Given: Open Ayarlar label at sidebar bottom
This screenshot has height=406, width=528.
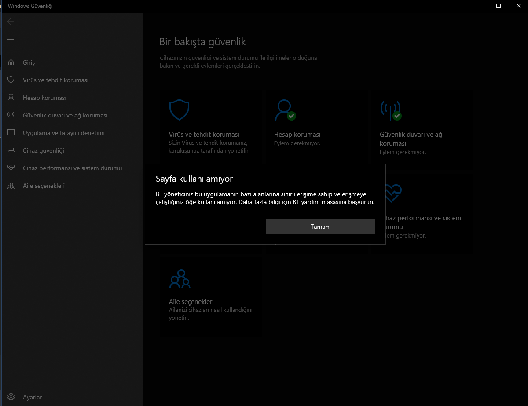Looking at the screenshot, I should [x=32, y=397].
